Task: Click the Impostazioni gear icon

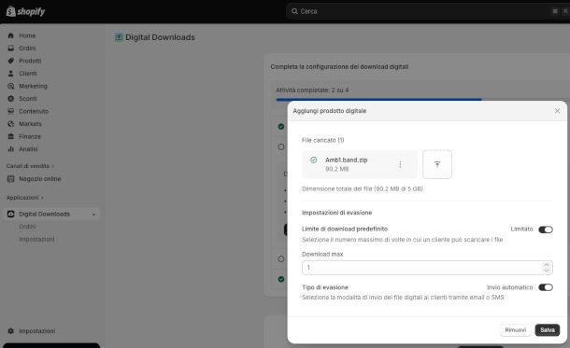Action: pos(11,331)
